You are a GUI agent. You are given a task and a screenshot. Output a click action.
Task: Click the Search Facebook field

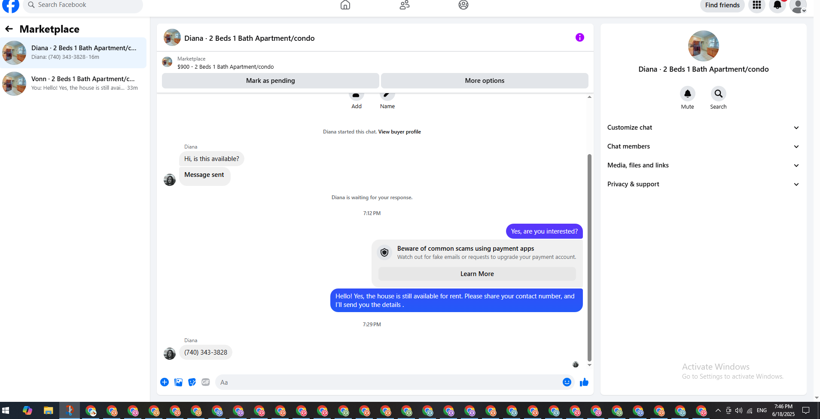[x=83, y=5]
